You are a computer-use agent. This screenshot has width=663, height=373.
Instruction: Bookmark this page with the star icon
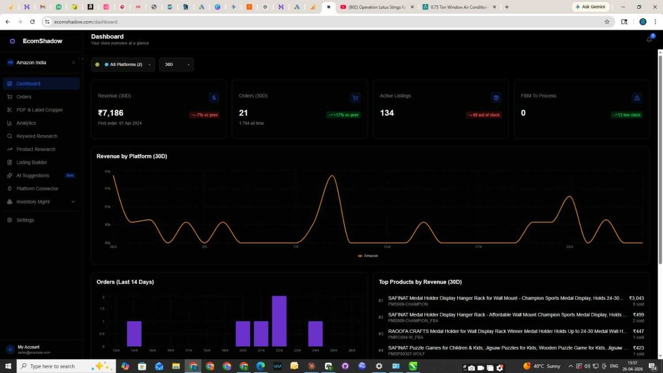click(607, 22)
